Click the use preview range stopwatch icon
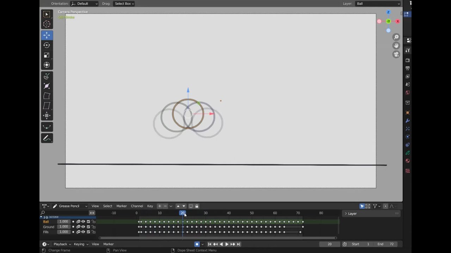The width and height of the screenshot is (451, 253). point(345,244)
